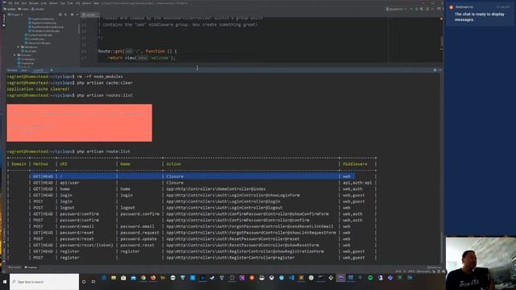516x290 pixels.
Task: Click RegisterController@register action cell
Action: pyautogui.click(x=231, y=258)
